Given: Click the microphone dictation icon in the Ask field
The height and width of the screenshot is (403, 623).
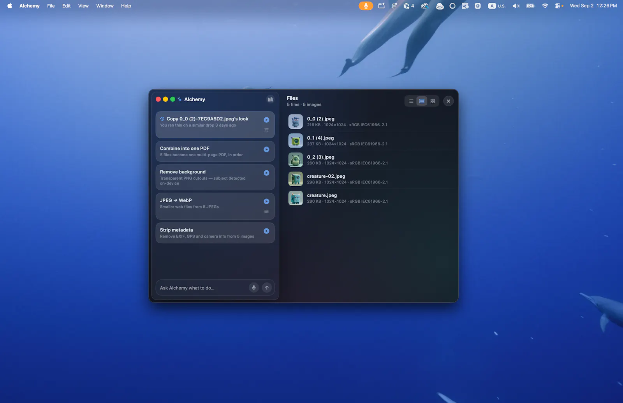Looking at the screenshot, I should click(253, 288).
